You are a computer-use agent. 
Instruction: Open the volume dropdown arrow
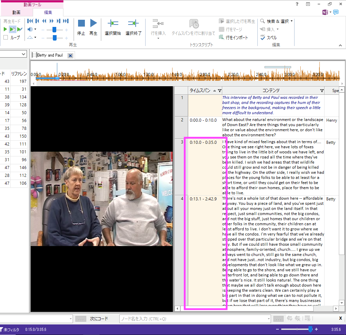35,29
